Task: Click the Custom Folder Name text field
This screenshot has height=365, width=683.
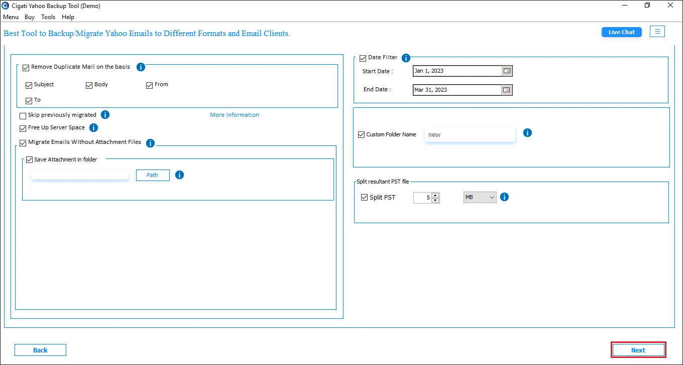Action: (470, 134)
